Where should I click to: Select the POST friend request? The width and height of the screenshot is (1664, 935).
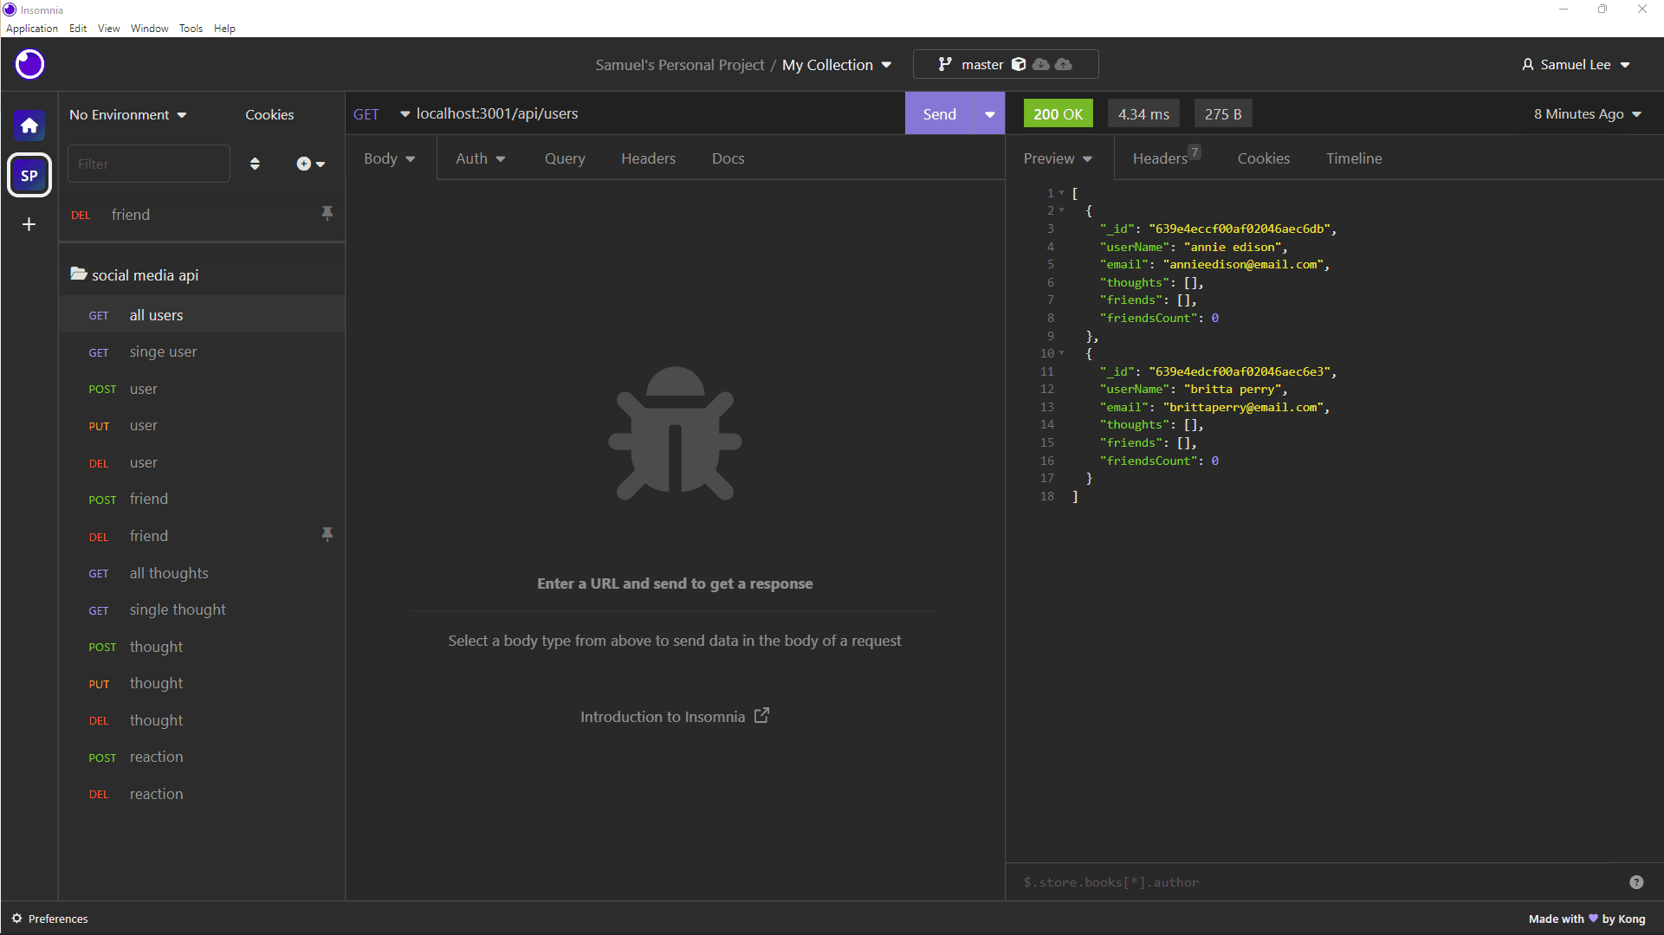(202, 499)
